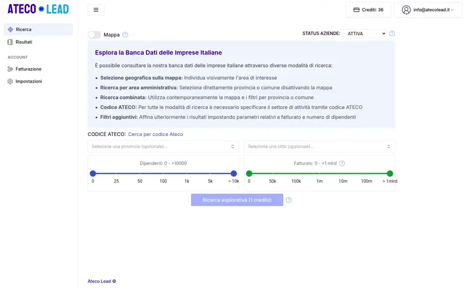Click the 5k tick on Dipendenti slider
The width and height of the screenshot is (470, 288).
(x=210, y=181)
